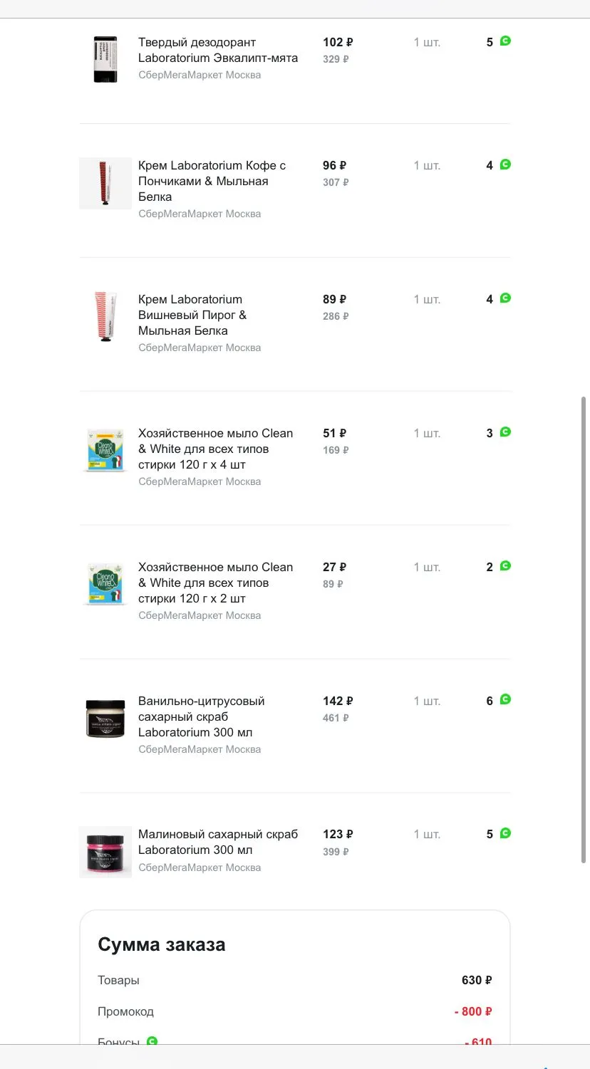
Task: Open Твердый дезодорант Laboratorium product thumbnail
Action: coord(105,60)
